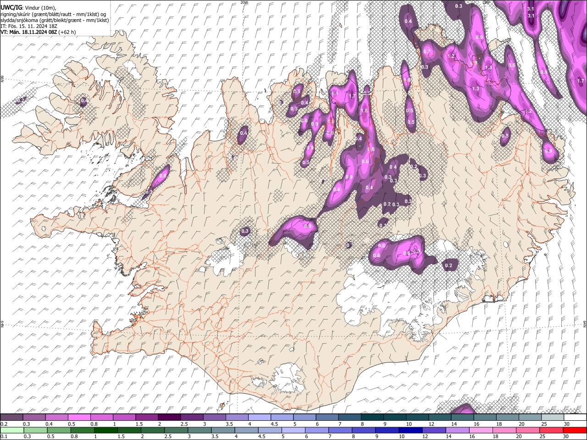
Task: Click the '20W' longitude label at top edge
Action: (x=244, y=2)
